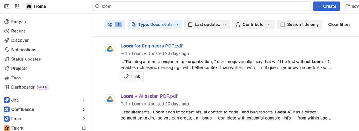Open the Contributor filter dropdown
The height and width of the screenshot is (131, 359).
[x=253, y=24]
